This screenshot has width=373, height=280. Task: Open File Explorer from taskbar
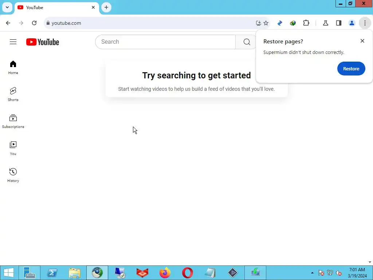click(75, 273)
